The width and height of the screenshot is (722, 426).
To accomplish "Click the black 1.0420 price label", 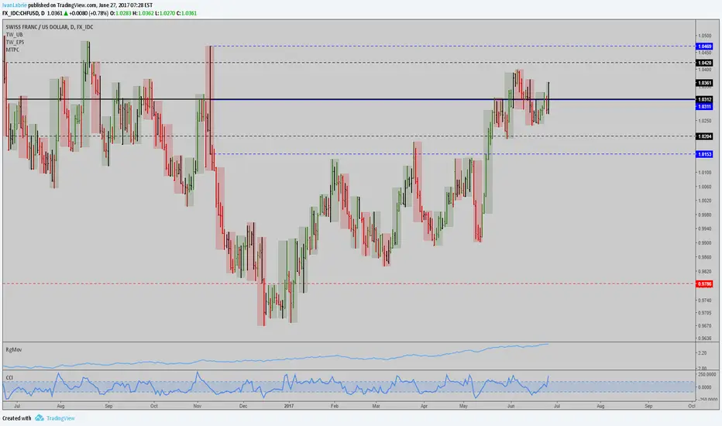I will pos(704,63).
